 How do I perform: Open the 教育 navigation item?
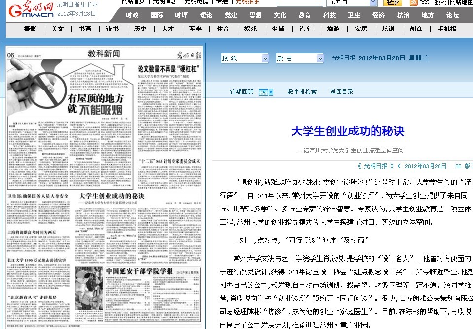304,15
